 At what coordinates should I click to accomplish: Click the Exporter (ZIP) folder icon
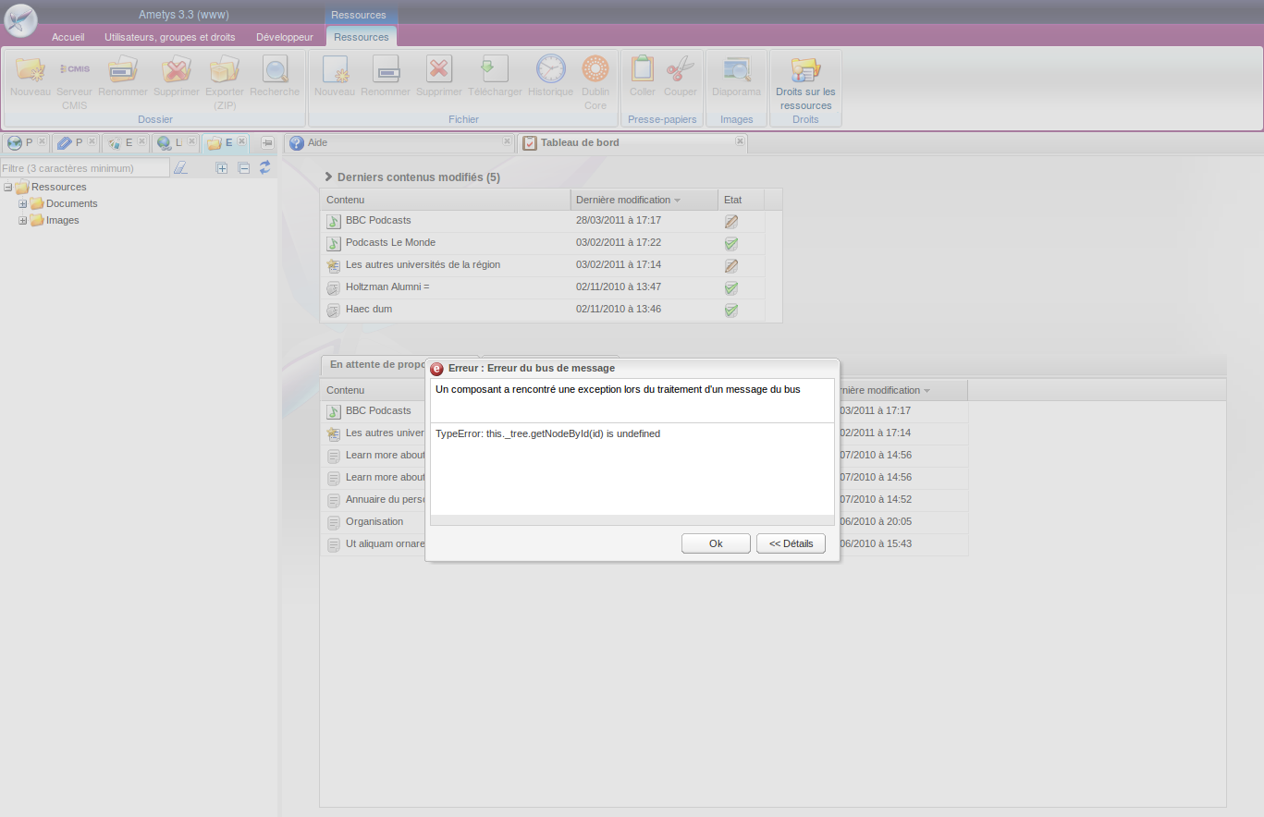coord(224,70)
